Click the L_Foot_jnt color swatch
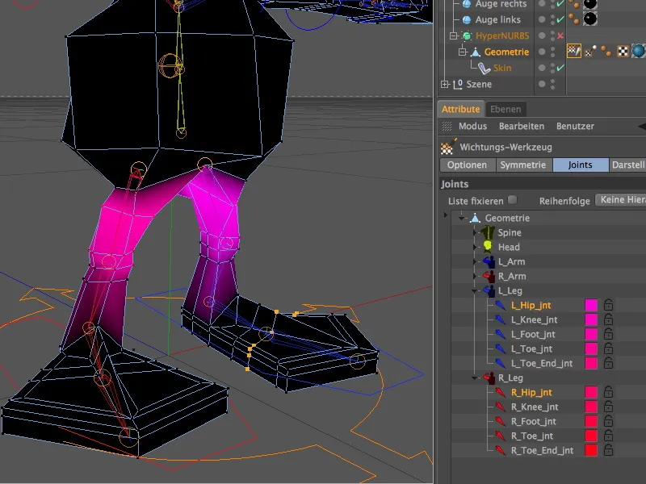646x484 pixels. 591,334
